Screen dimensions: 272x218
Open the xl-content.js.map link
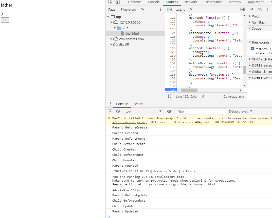pos(130,122)
